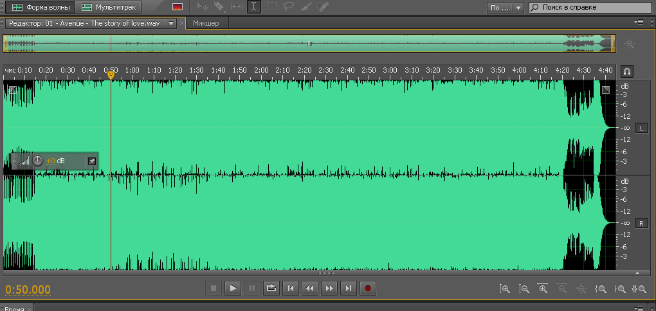Click the zoom out full both axes icon
656x311 pixels.
click(581, 288)
